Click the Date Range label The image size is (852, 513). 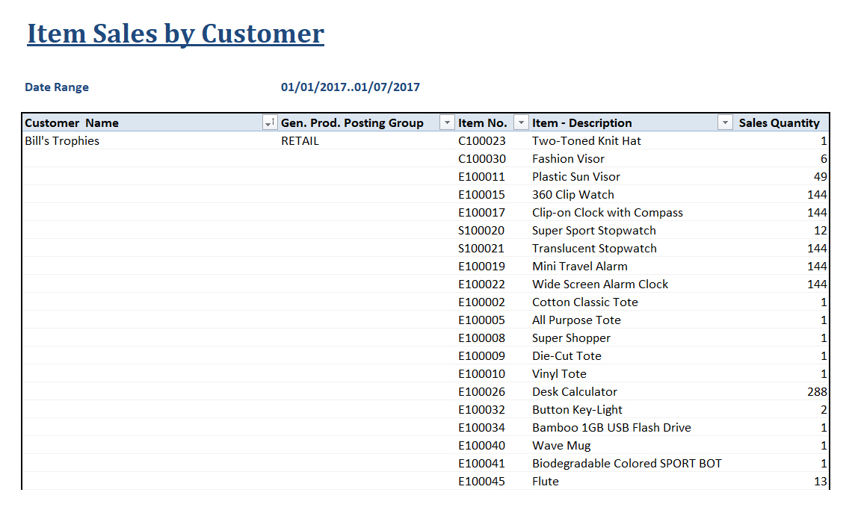pyautogui.click(x=57, y=87)
